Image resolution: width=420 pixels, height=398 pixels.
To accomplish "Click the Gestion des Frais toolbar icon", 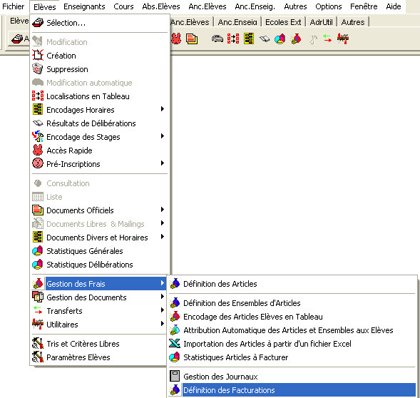I will click(x=296, y=39).
